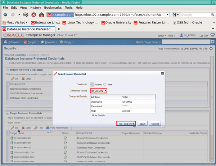
Task: Click the browser Stop icon
Action: tap(33, 15)
